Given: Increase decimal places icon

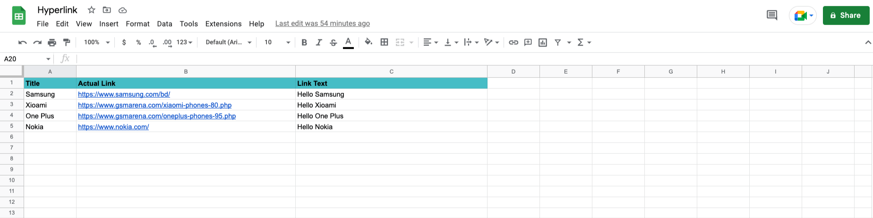Looking at the screenshot, I should pyautogui.click(x=167, y=42).
